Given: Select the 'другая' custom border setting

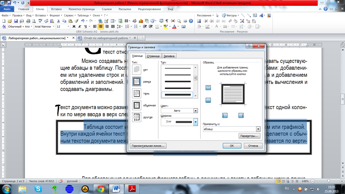Looking at the screenshot, I should [x=137, y=117].
